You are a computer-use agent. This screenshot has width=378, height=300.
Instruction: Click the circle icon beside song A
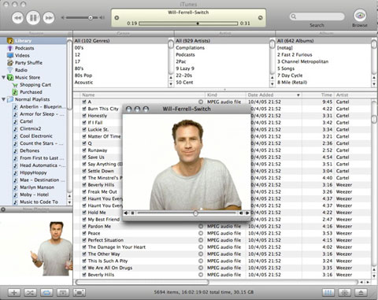click(x=201, y=102)
